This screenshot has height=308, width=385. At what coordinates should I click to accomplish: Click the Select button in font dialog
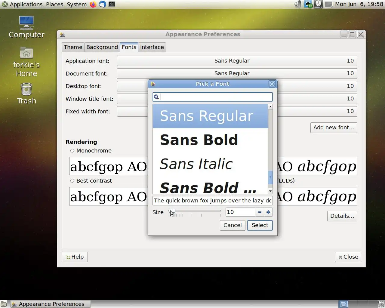click(x=260, y=225)
